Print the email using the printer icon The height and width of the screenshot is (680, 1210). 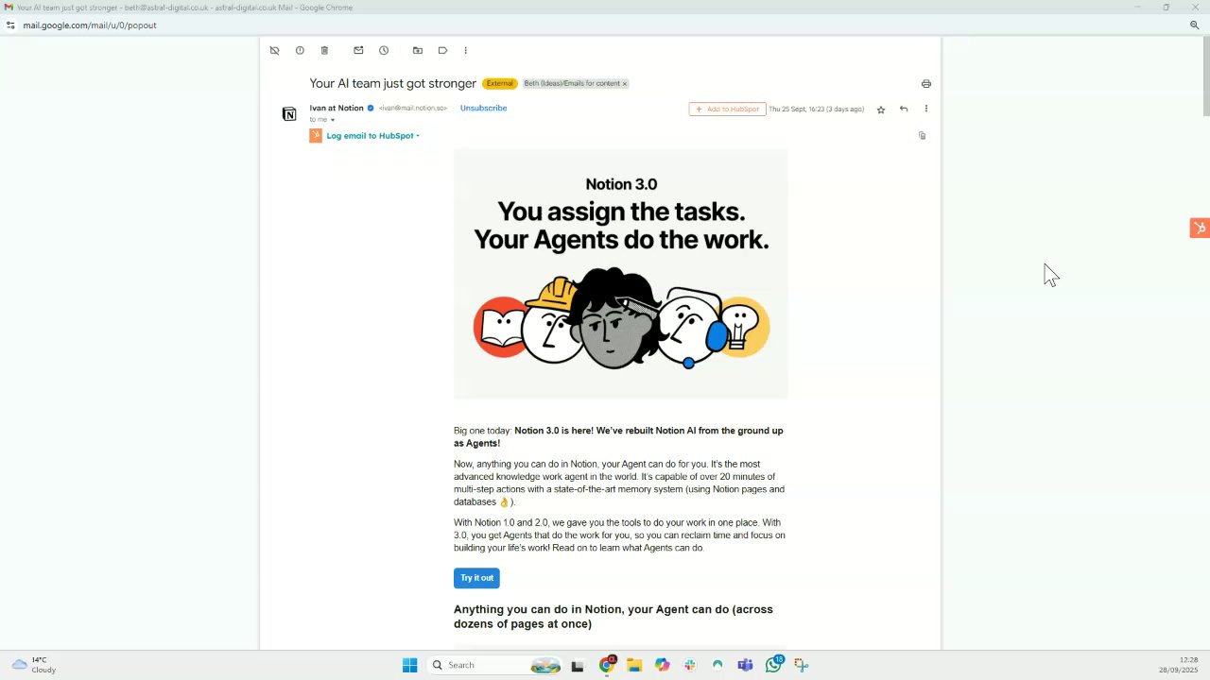coord(925,84)
